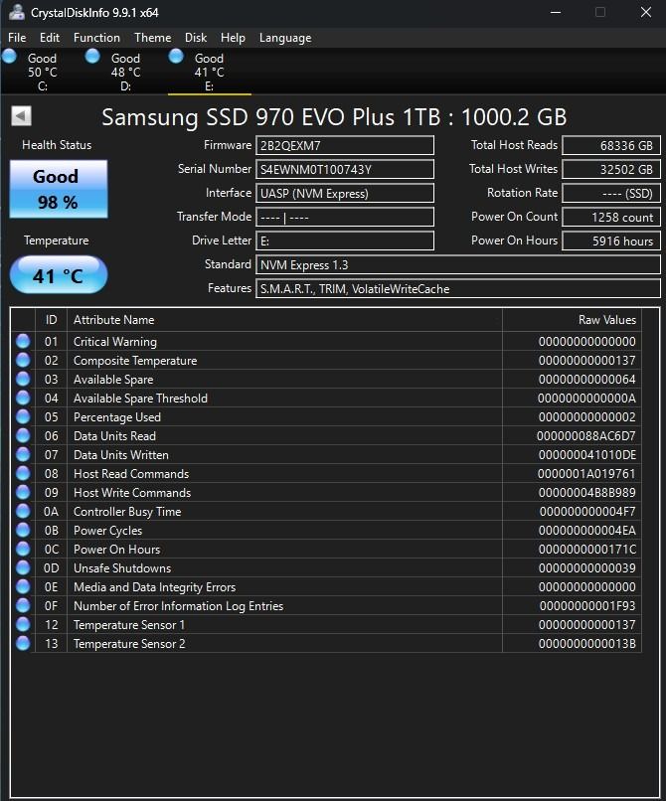Image resolution: width=666 pixels, height=801 pixels.
Task: Click status orb of Unsafe Shutdowns row
Action: (23, 567)
